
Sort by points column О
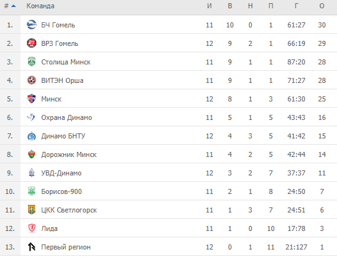click(x=322, y=6)
